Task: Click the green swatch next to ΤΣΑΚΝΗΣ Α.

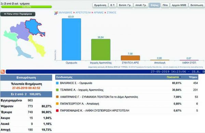Action: pyautogui.click(x=57, y=90)
